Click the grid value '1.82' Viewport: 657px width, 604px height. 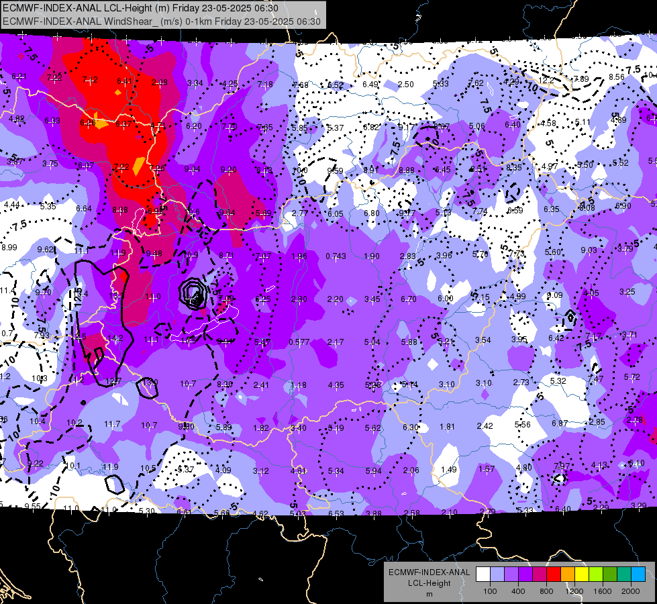click(261, 428)
